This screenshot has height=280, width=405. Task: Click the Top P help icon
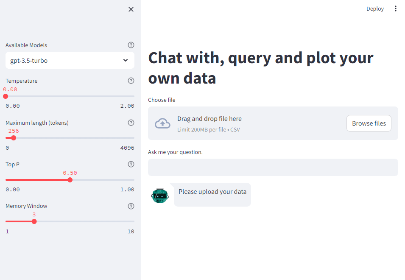[131, 164]
